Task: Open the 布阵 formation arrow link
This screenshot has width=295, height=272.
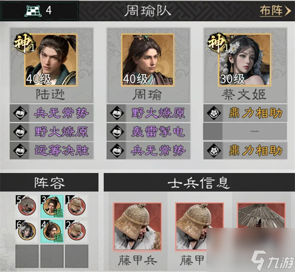Action: coord(275,10)
